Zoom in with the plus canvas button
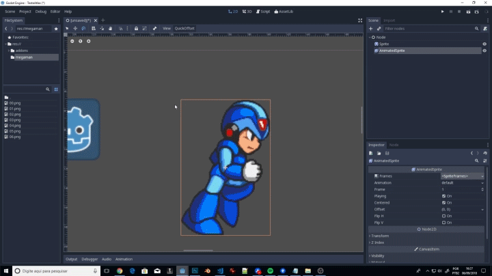The image size is (492, 276). coord(88,41)
